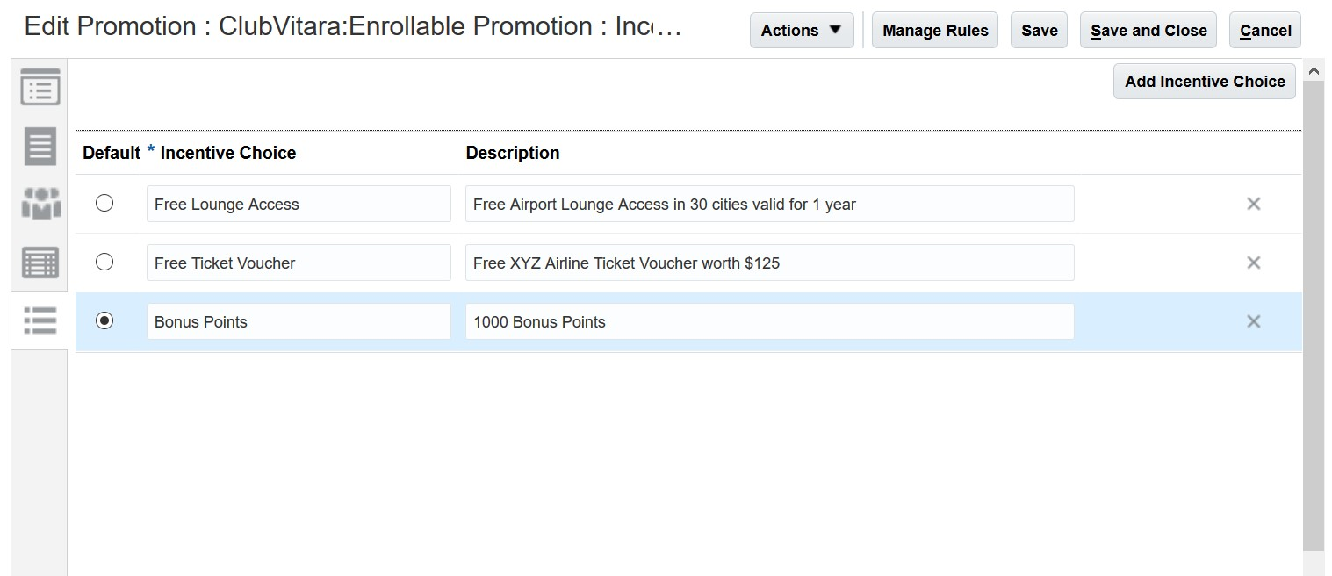Add a new incentive choice

click(1204, 82)
